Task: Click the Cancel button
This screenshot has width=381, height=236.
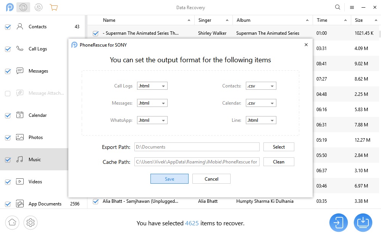Action: 211,179
